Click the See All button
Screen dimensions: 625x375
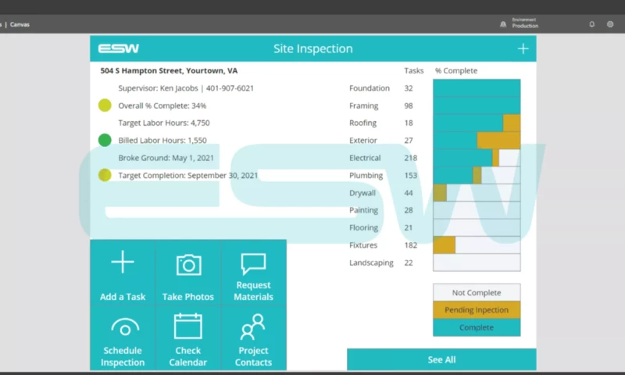[x=441, y=359]
